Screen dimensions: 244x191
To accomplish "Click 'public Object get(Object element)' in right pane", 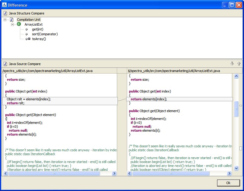I will pos(154,111).
